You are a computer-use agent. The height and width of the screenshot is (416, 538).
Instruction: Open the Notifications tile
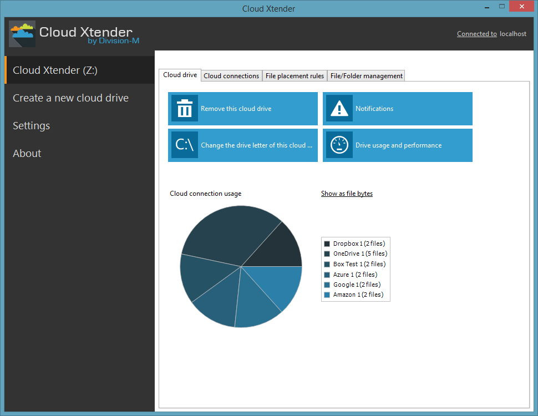tap(397, 109)
